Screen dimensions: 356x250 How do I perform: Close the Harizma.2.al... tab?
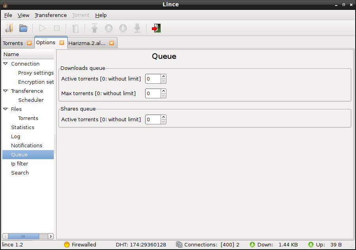pos(112,43)
